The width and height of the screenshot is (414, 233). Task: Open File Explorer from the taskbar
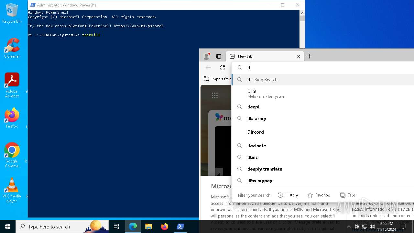click(x=148, y=227)
